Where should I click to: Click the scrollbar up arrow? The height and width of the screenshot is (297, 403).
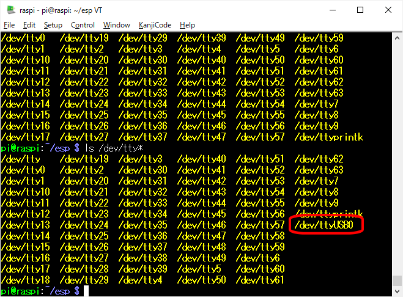[397, 38]
